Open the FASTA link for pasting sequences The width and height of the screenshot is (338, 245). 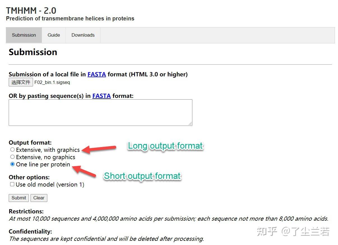(x=101, y=96)
